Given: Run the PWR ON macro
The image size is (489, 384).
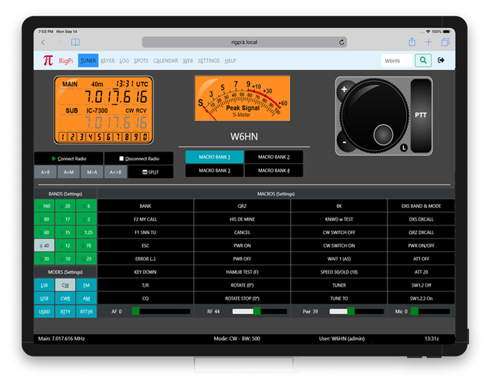Looking at the screenshot, I should click(x=242, y=245).
